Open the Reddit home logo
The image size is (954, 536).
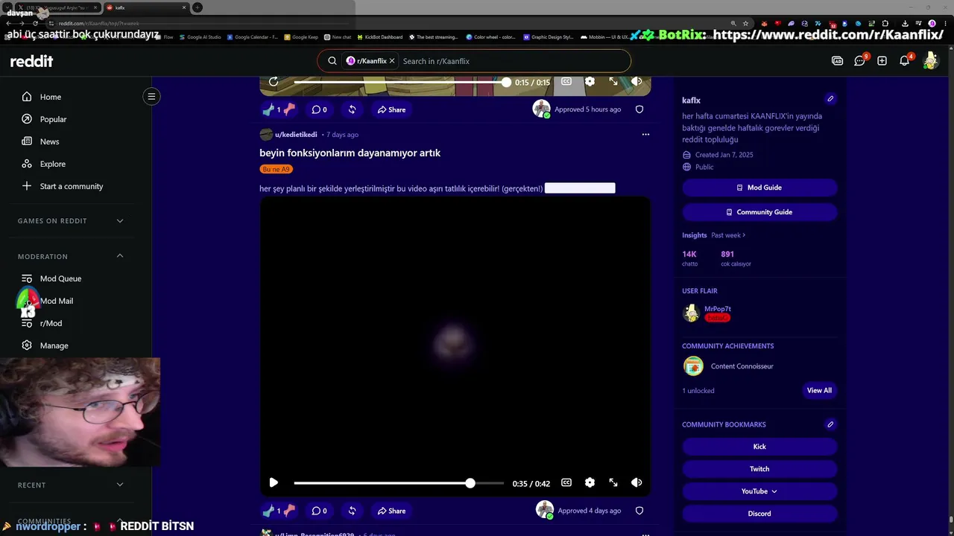pos(31,61)
